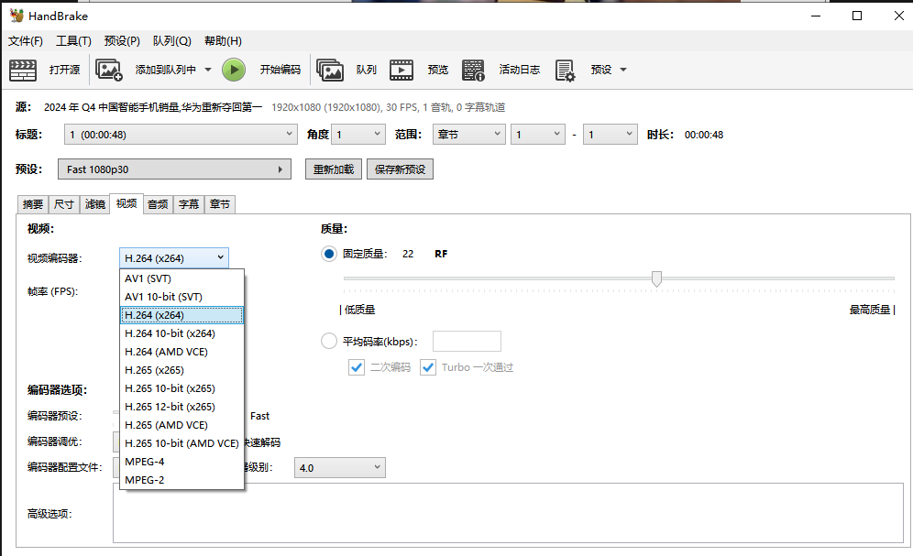Choose H.265 10-bit (AMD VCE) encoder
Viewport: 913px width, 556px height.
pos(181,443)
